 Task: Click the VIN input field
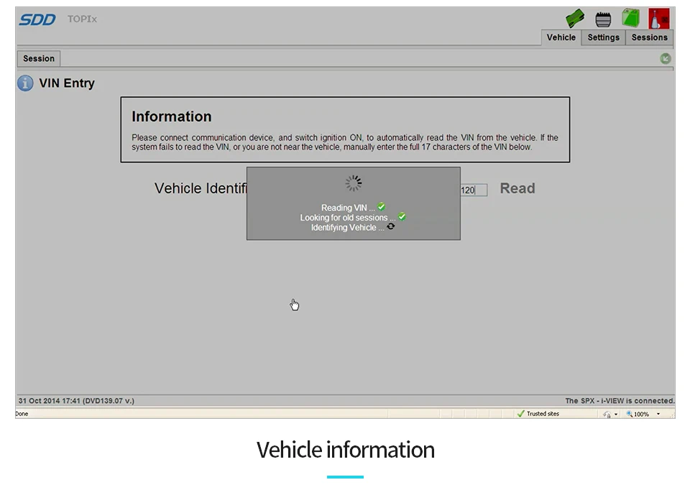(x=474, y=190)
